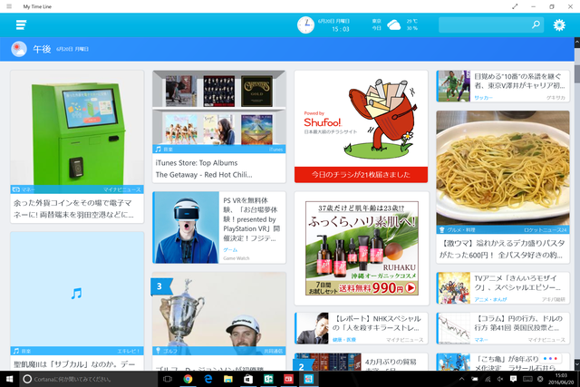The image size is (580, 387).
Task: Show hidden system tray icons
Action: [x=461, y=379]
